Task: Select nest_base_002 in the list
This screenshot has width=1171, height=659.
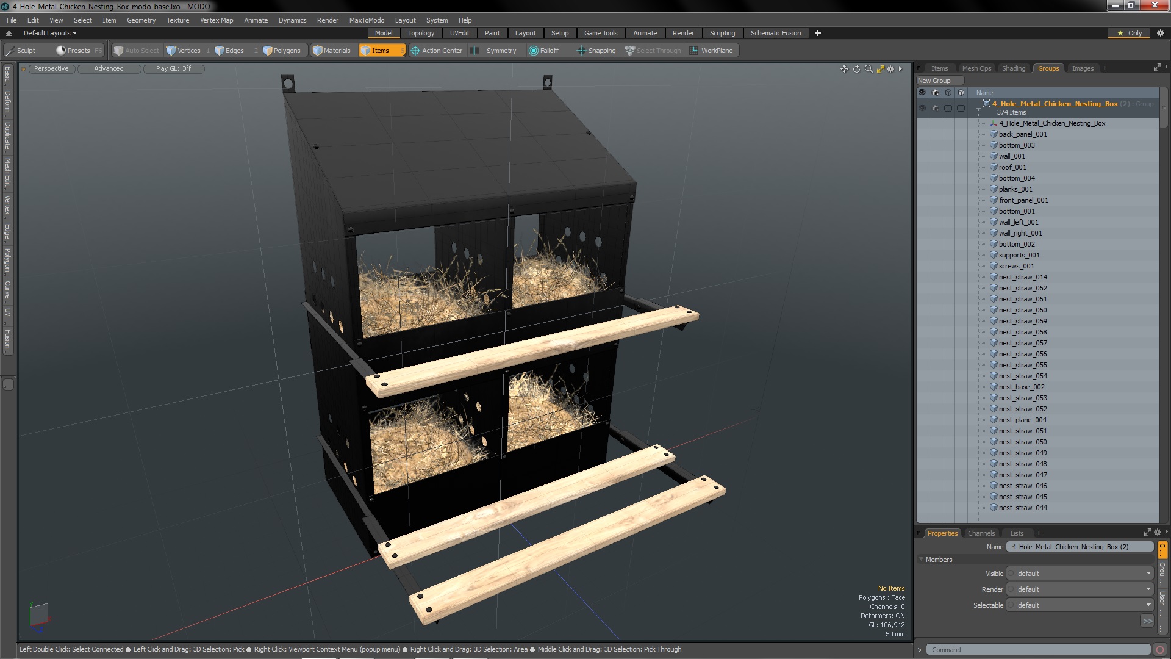Action: click(x=1022, y=387)
